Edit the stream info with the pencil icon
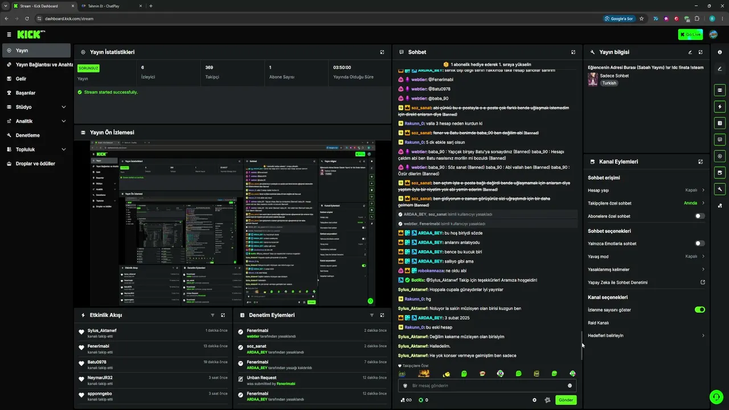The image size is (729, 410). [x=690, y=52]
